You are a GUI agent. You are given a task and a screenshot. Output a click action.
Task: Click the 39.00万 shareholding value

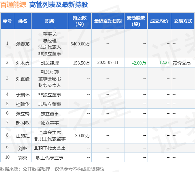tap(83, 136)
